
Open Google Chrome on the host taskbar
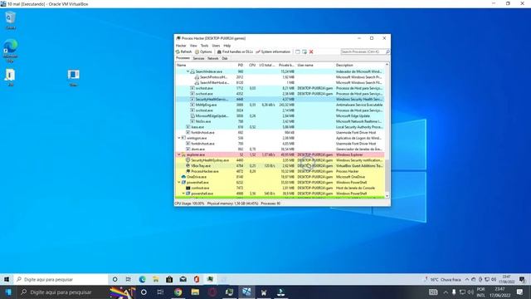pyautogui.click(x=178, y=292)
